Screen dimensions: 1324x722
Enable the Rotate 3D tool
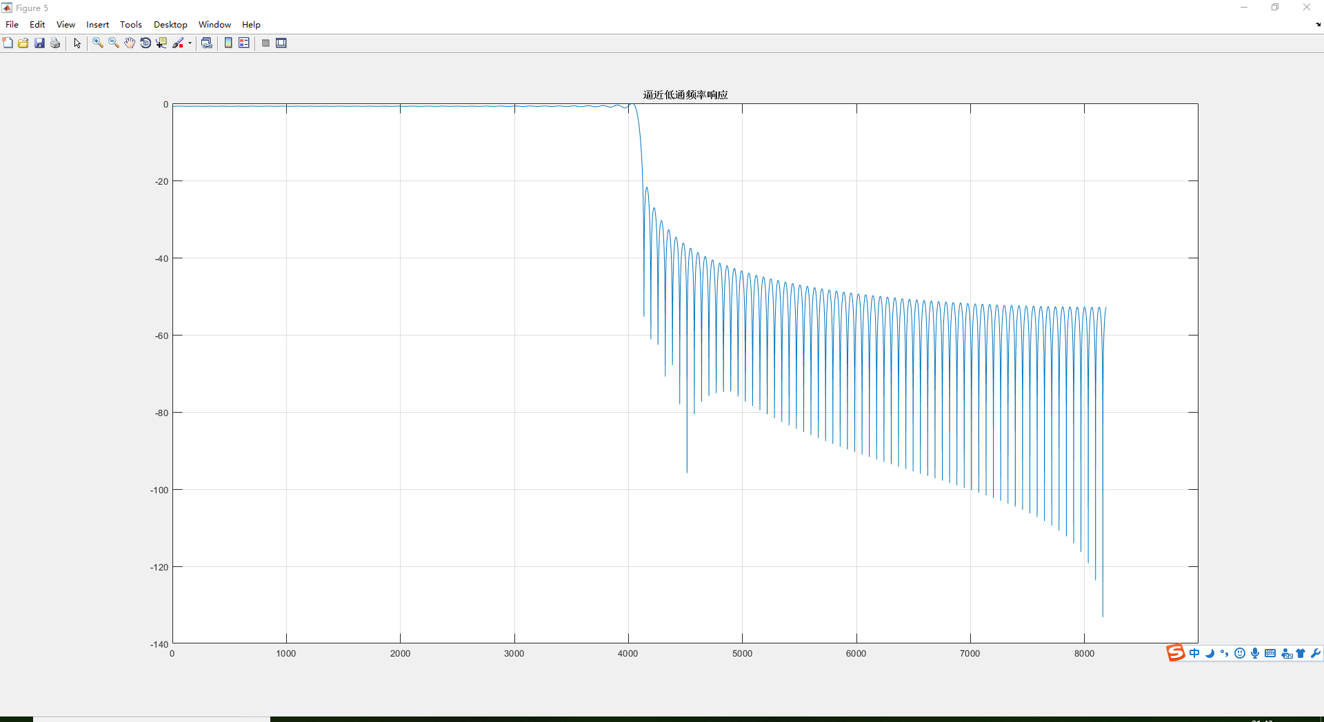point(146,43)
